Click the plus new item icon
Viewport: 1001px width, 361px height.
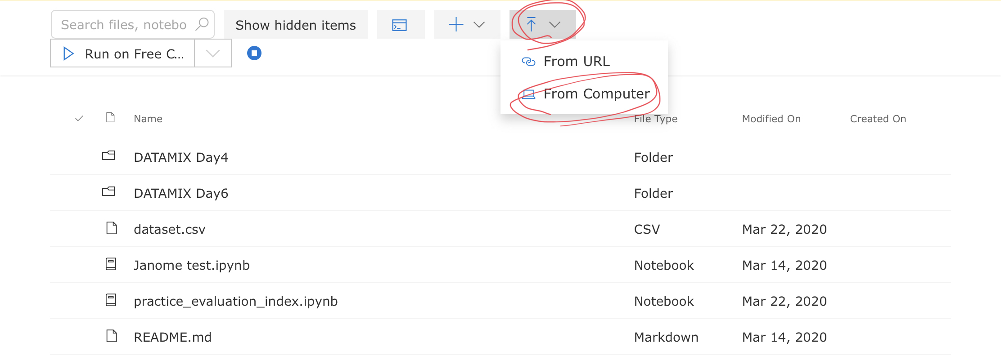click(x=456, y=25)
